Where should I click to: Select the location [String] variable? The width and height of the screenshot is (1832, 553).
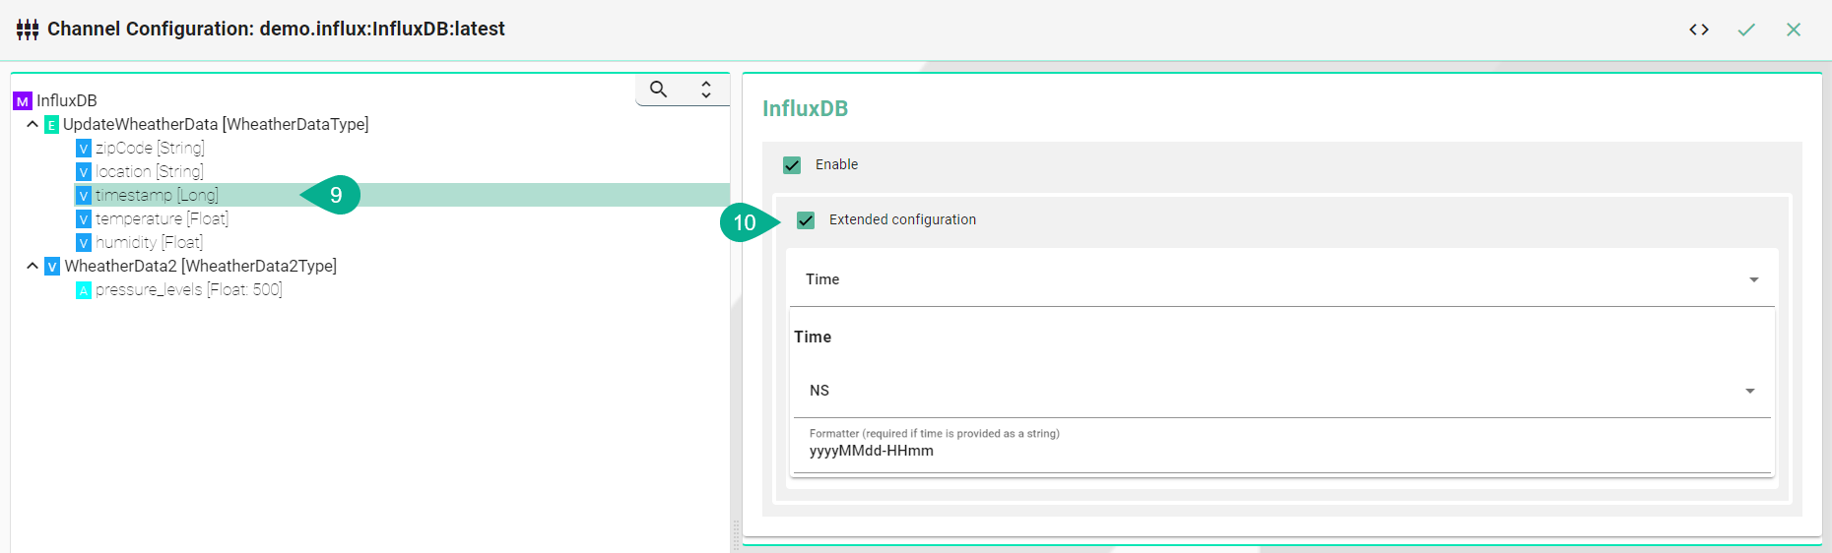[x=149, y=172]
